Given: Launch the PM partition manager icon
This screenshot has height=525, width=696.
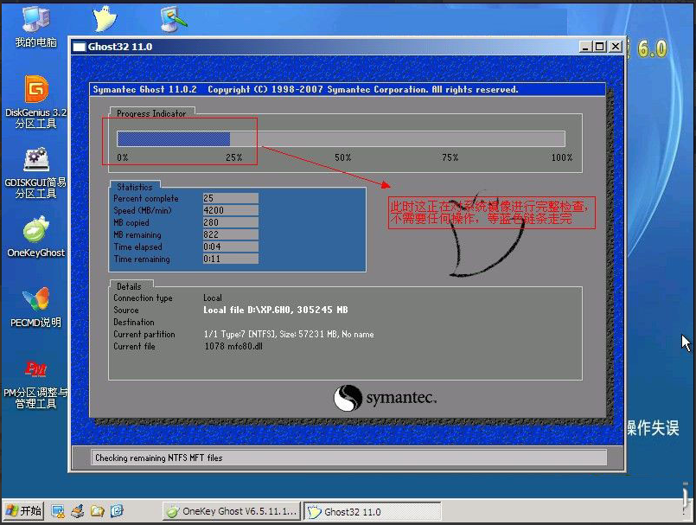Looking at the screenshot, I should click(x=35, y=370).
